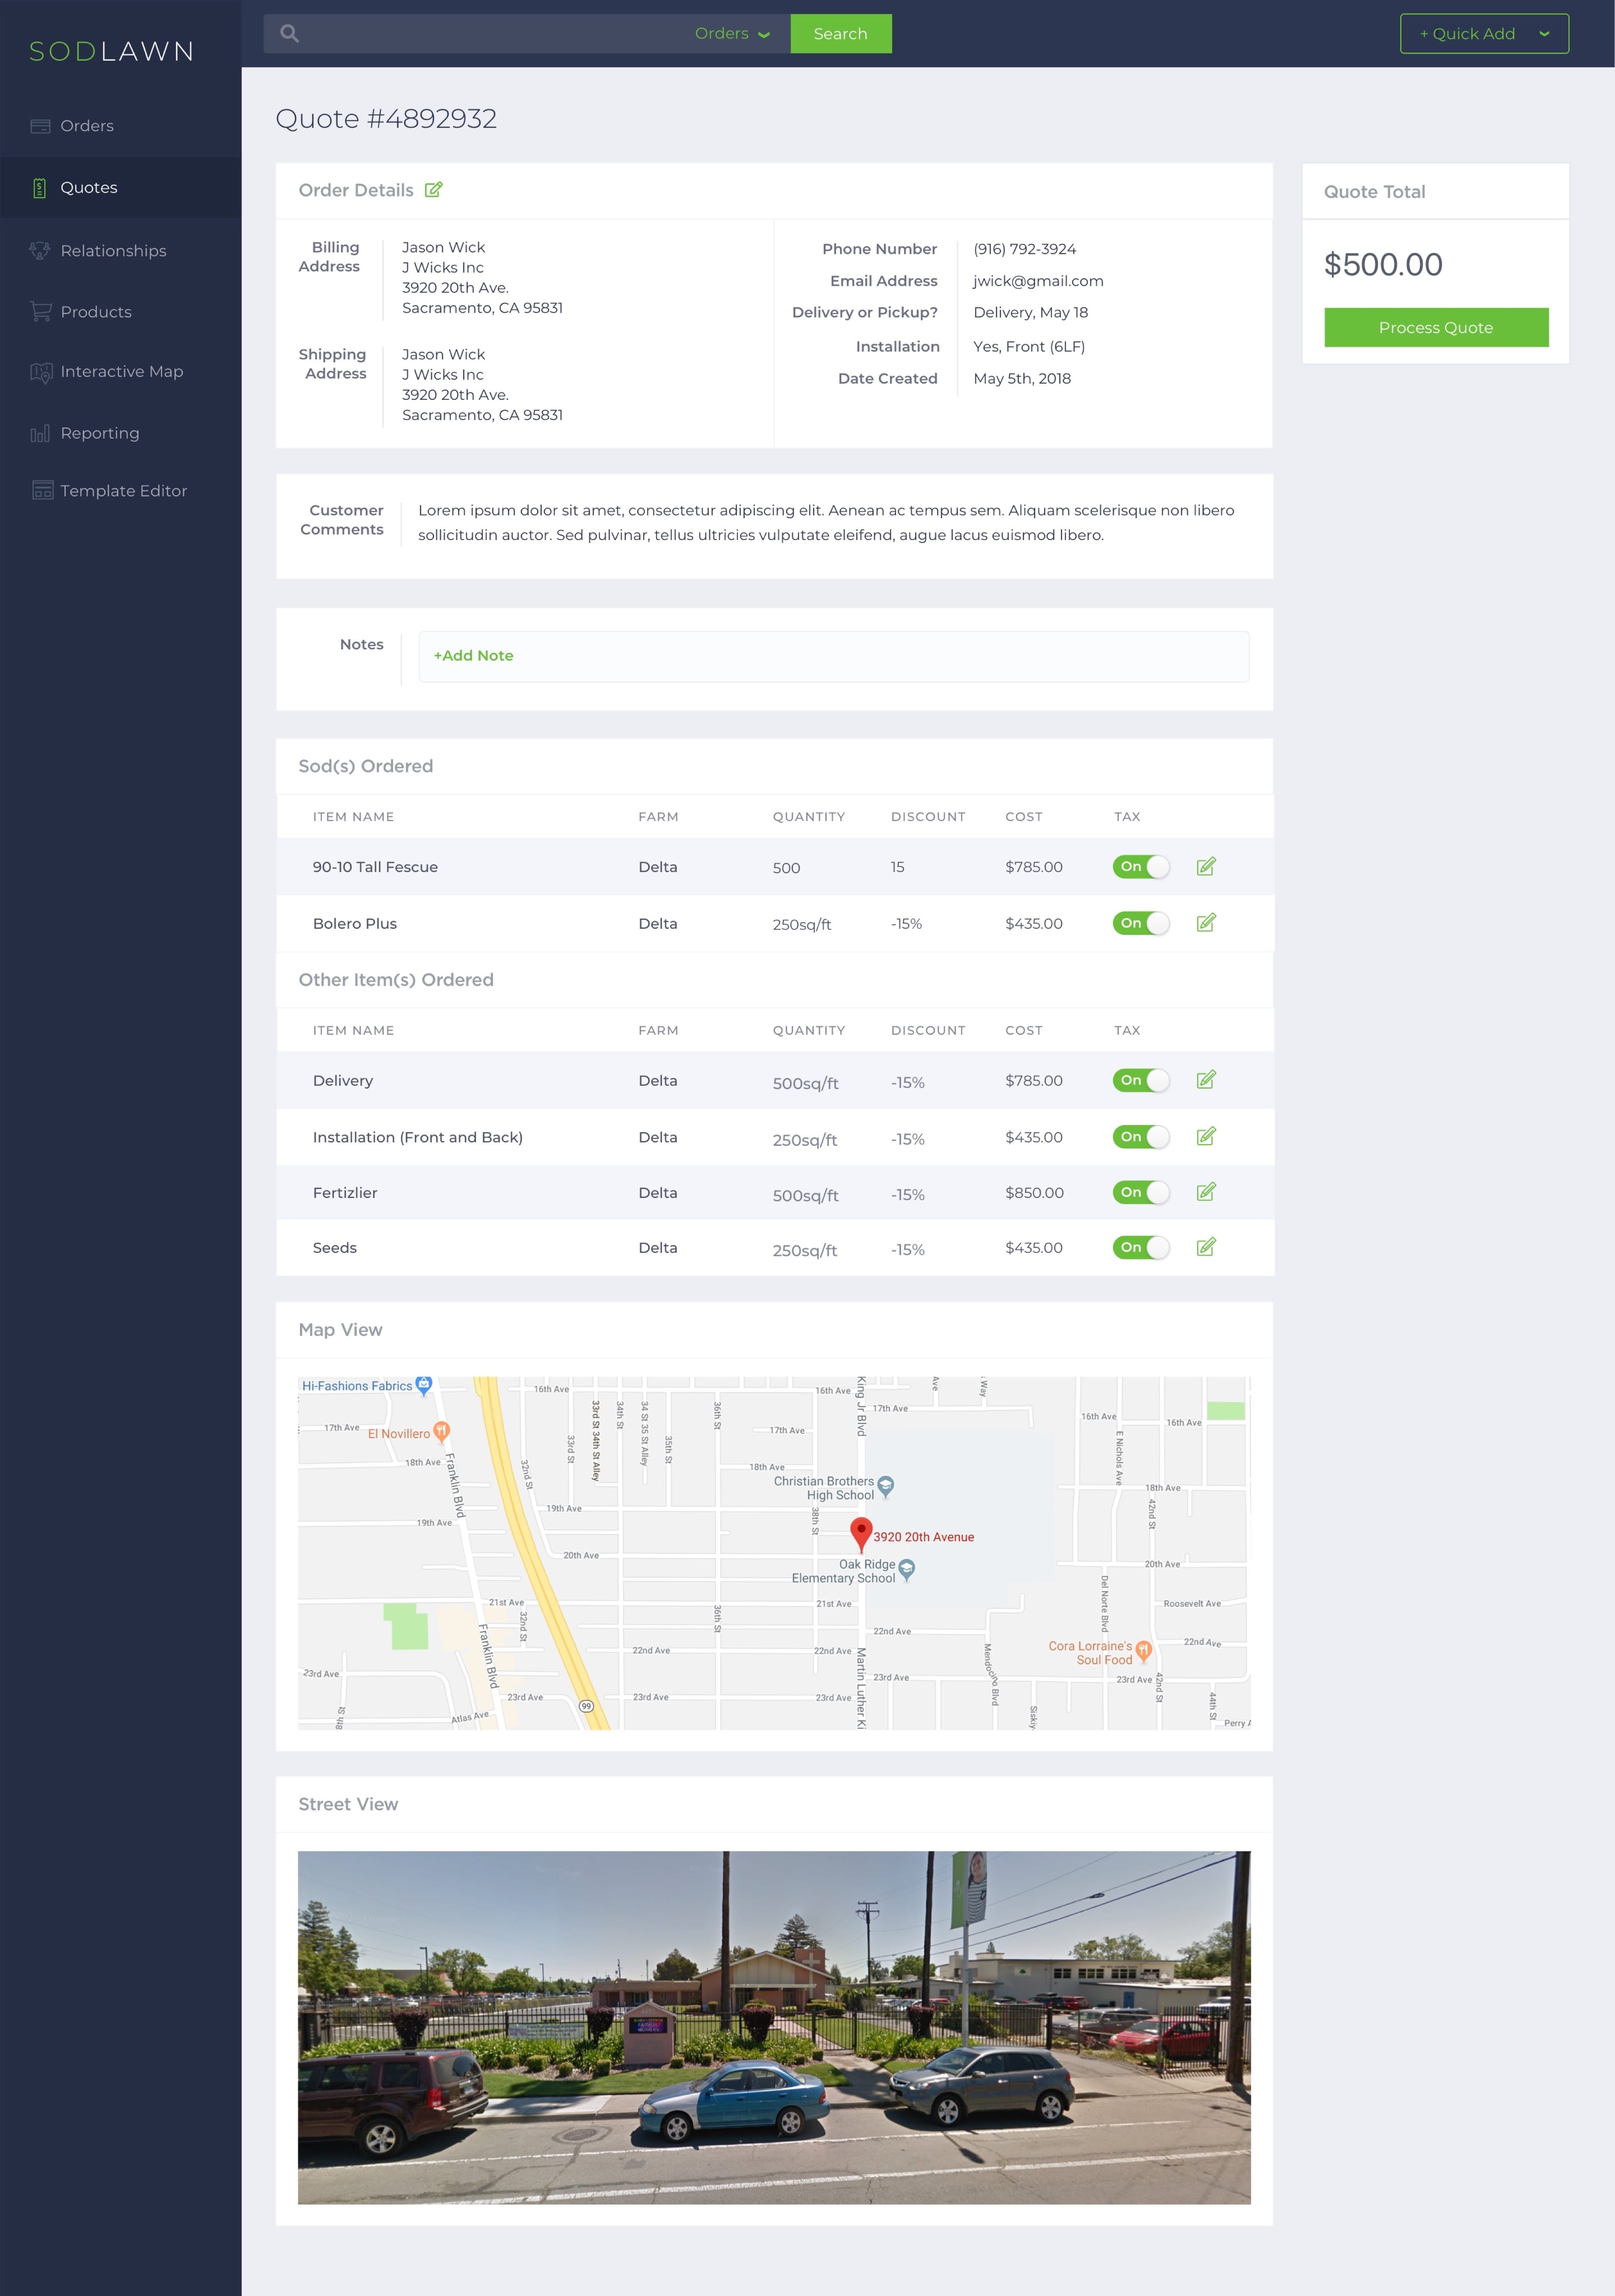Click the SODLAWN logo
1615x2296 pixels.
112,51
